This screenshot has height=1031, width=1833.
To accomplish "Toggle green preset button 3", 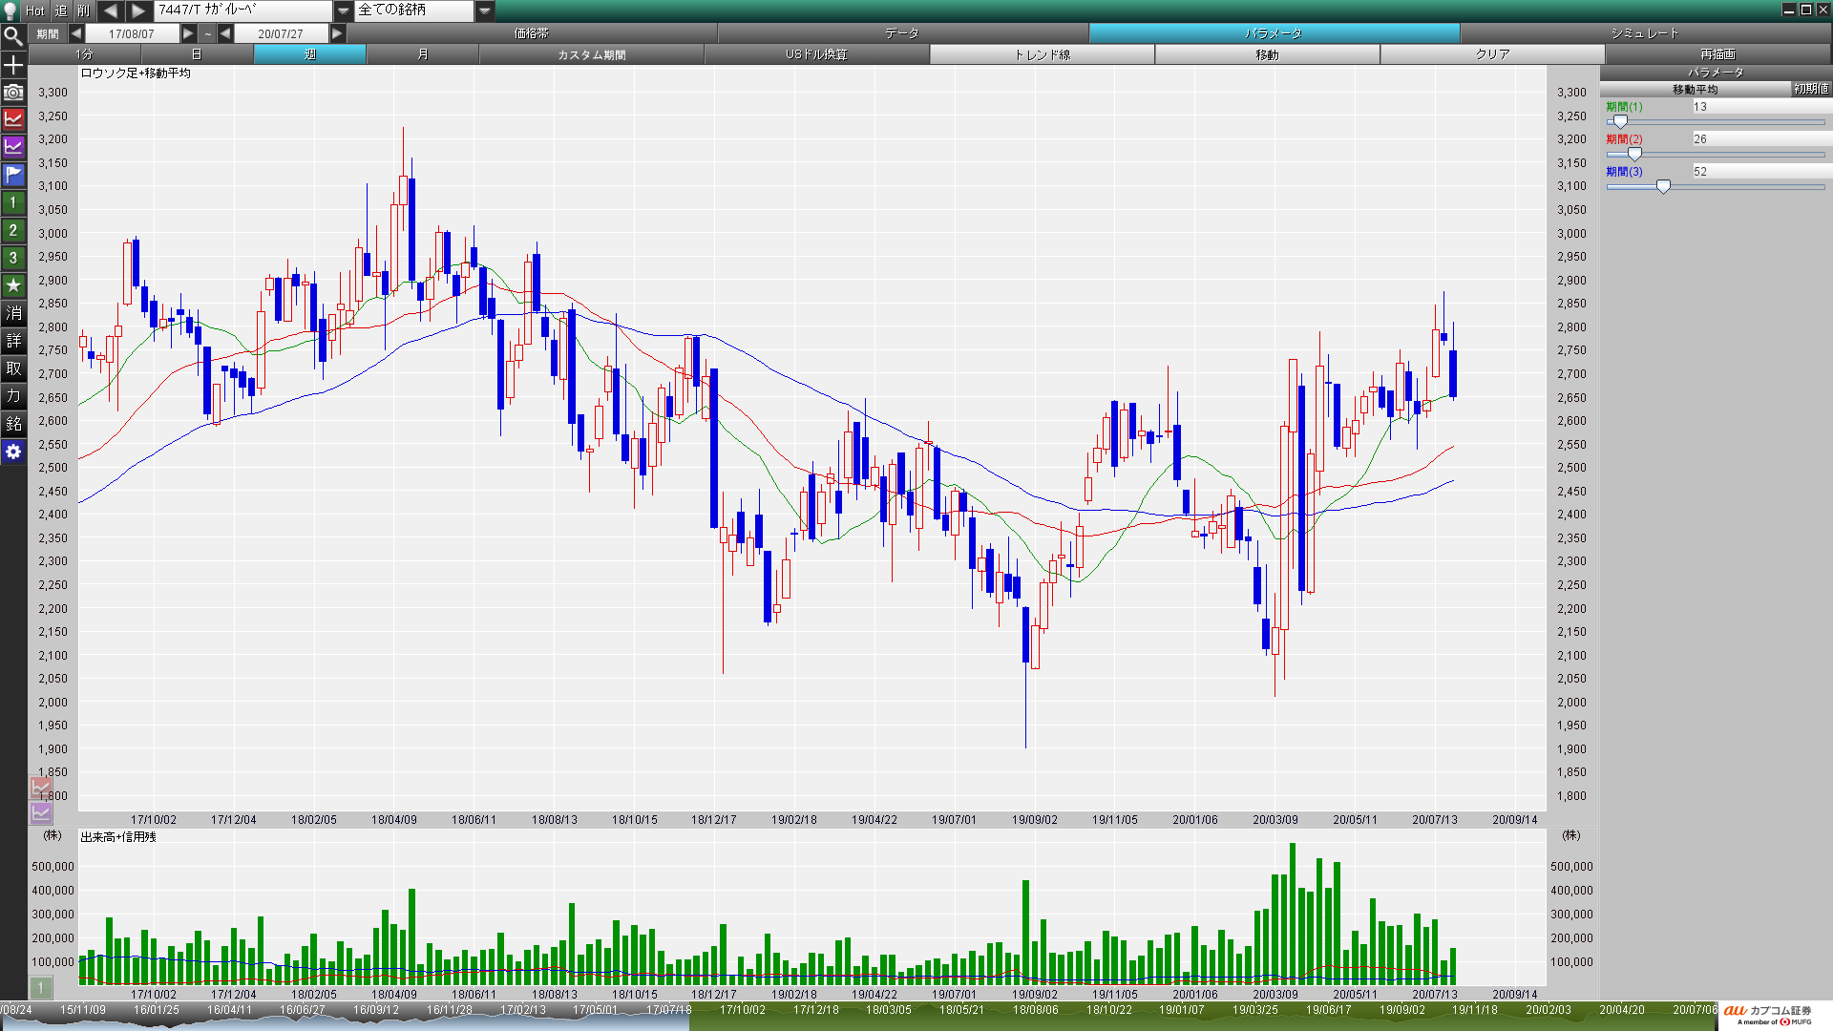I will click(x=13, y=258).
